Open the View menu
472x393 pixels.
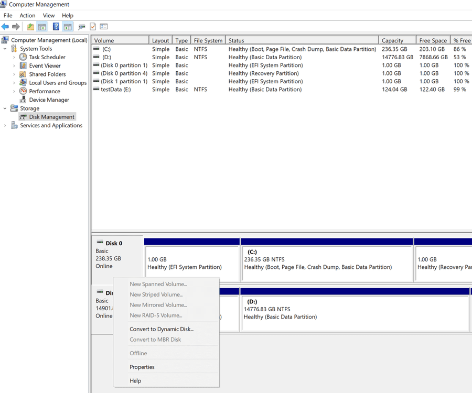(x=49, y=15)
